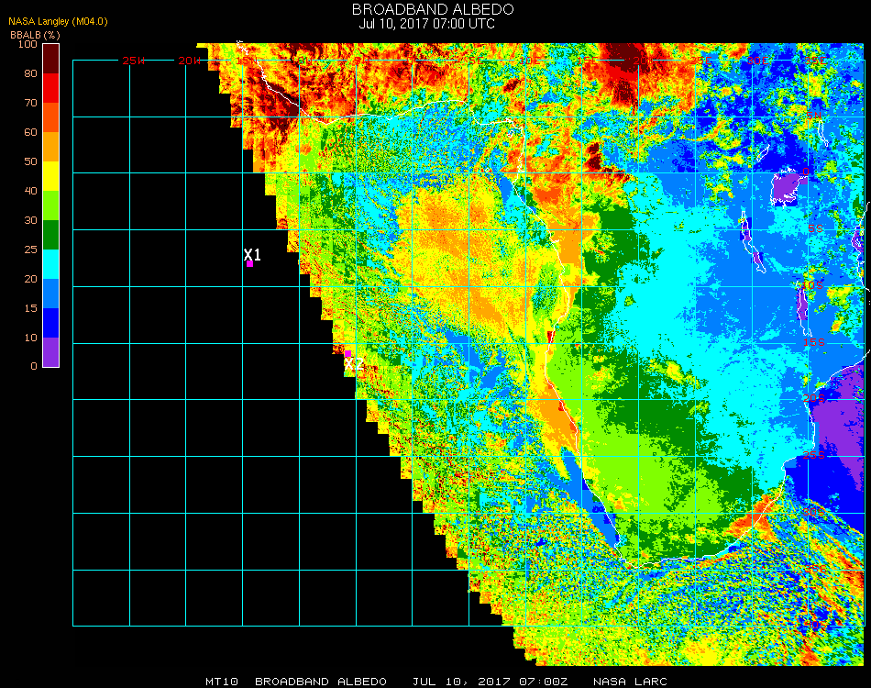Pick the dark blue 10-15% legend swatch
Viewport: 871px width, 688px height.
point(51,323)
